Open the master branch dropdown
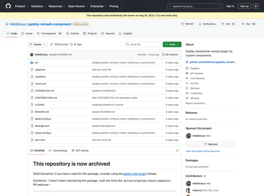This screenshot has height=196, width=264. (38, 44)
